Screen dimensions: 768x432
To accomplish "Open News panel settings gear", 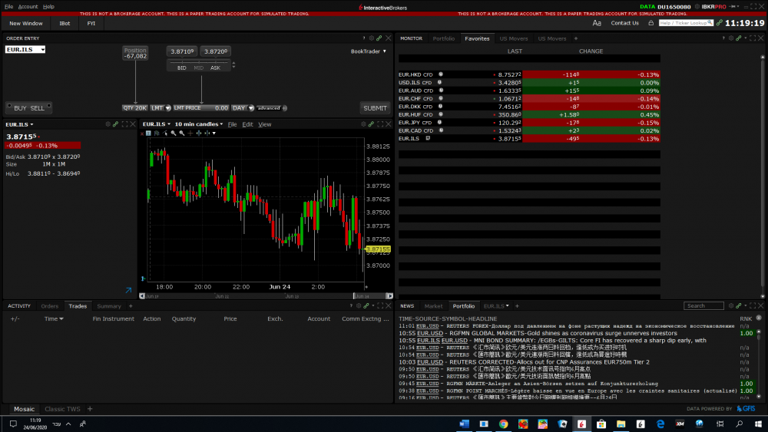I will pos(731,305).
